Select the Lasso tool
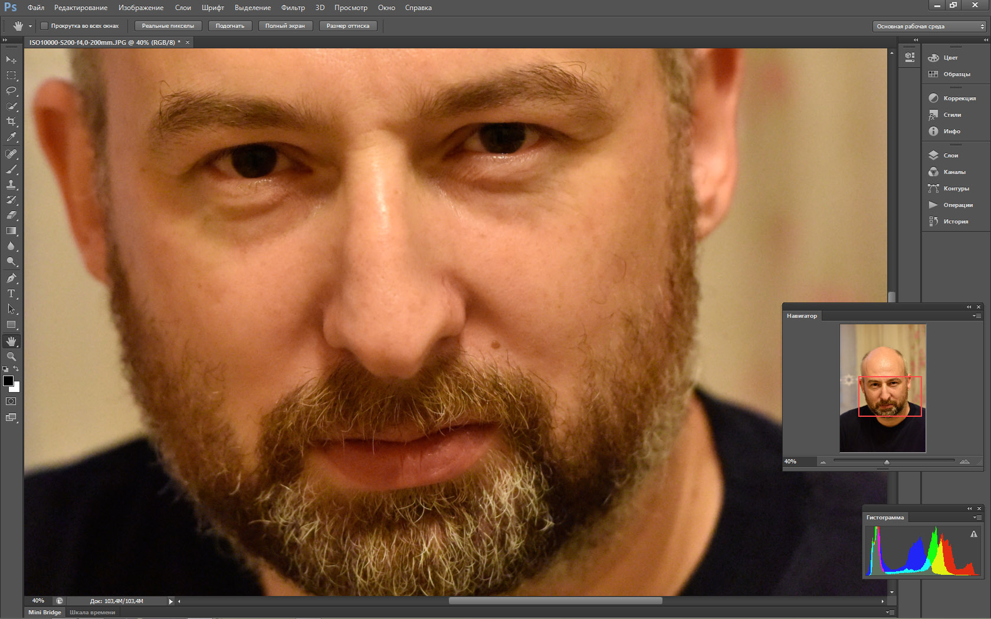The width and height of the screenshot is (991, 619). click(x=11, y=91)
